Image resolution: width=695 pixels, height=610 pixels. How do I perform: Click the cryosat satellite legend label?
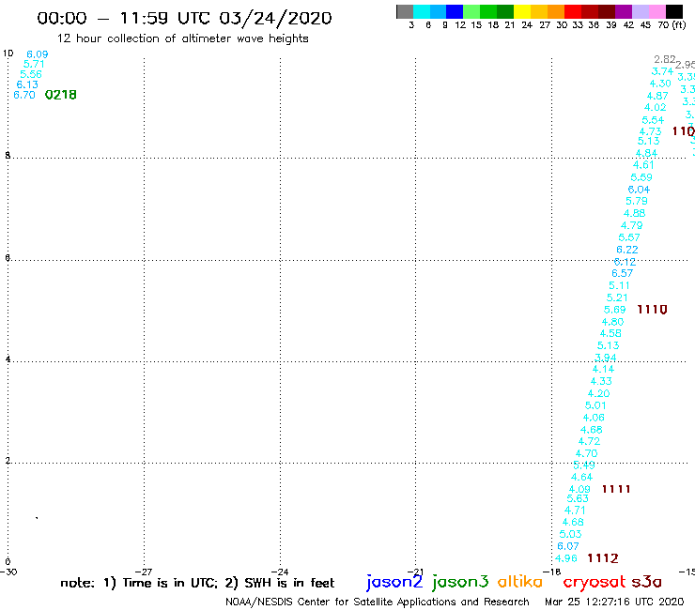click(x=594, y=582)
